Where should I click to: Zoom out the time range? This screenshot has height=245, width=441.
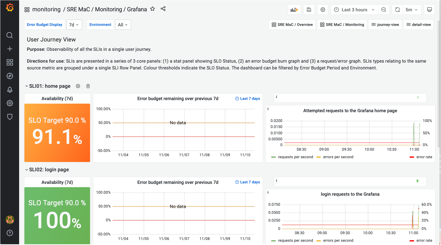click(x=384, y=10)
